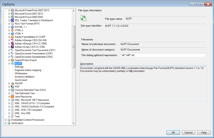The image size is (214, 138).
Task: Select the Whitespace settings page
Action: pyautogui.click(x=21, y=73)
